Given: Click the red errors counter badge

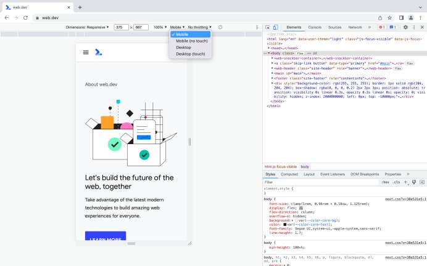Looking at the screenshot, I should pos(381,27).
